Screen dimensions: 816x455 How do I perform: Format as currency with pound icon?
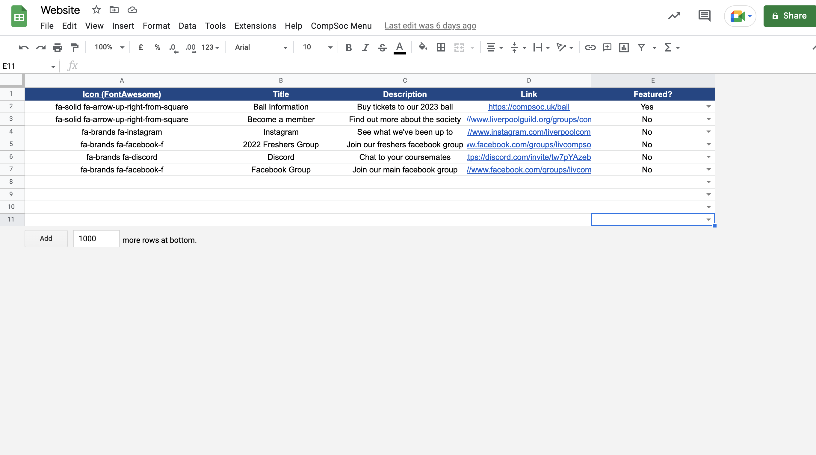click(141, 48)
